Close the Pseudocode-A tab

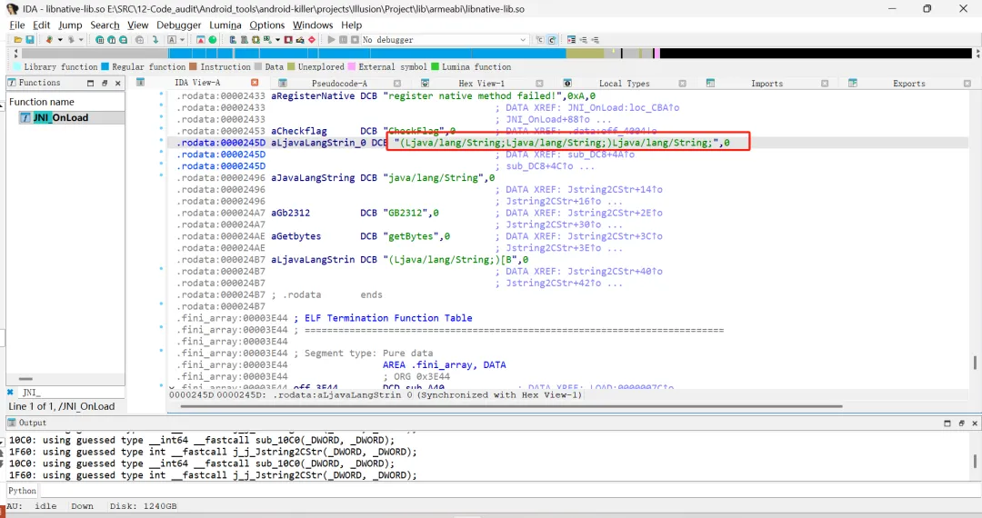pyautogui.click(x=397, y=84)
